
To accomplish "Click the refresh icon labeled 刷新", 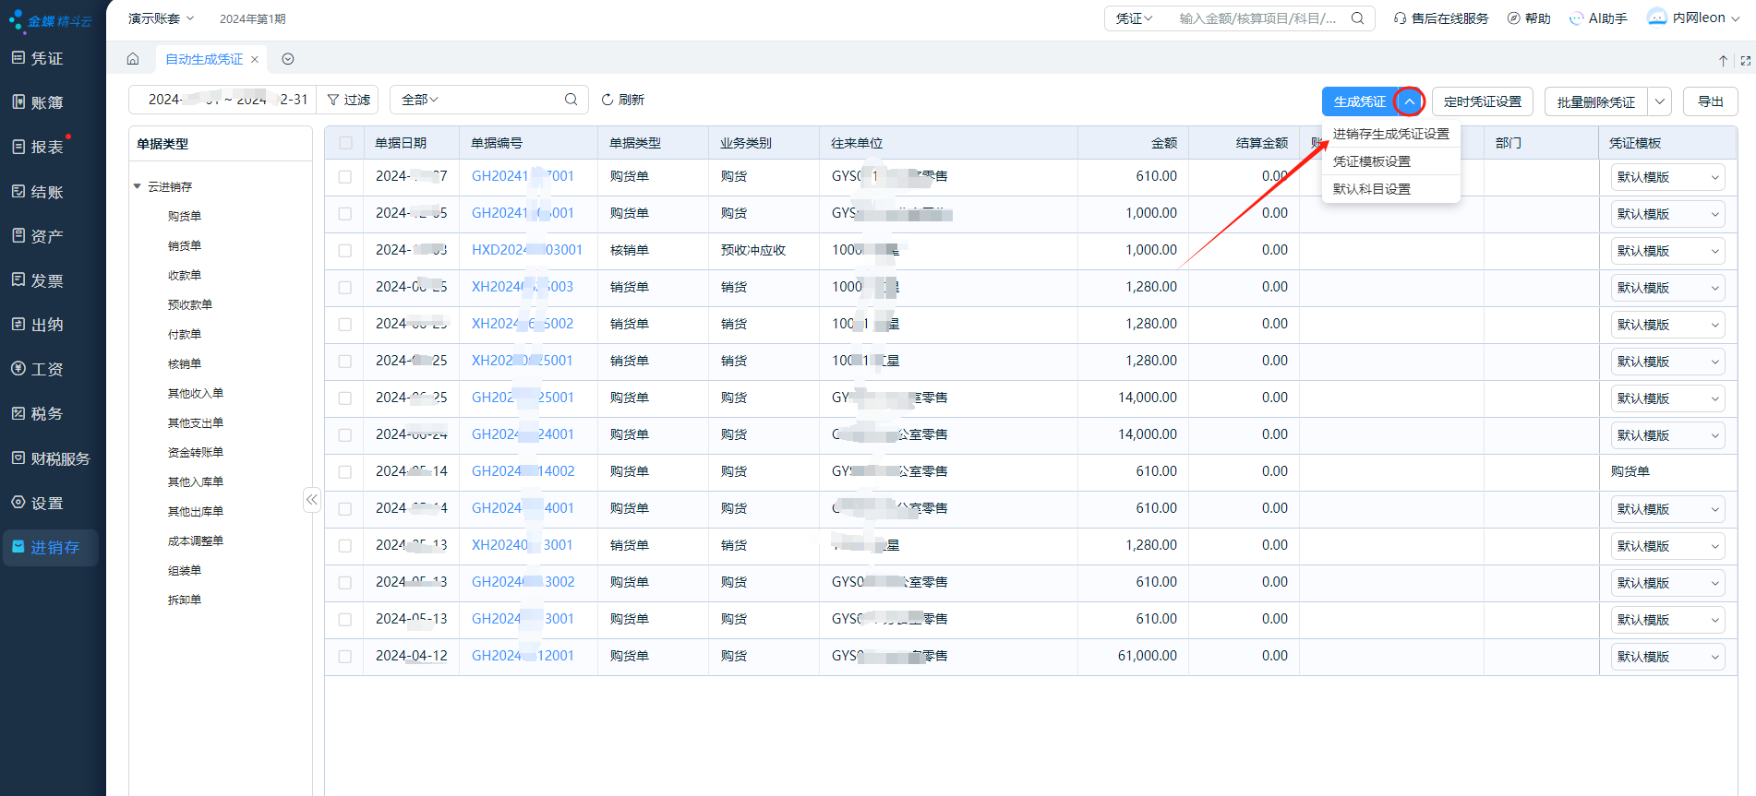I will click(x=607, y=100).
